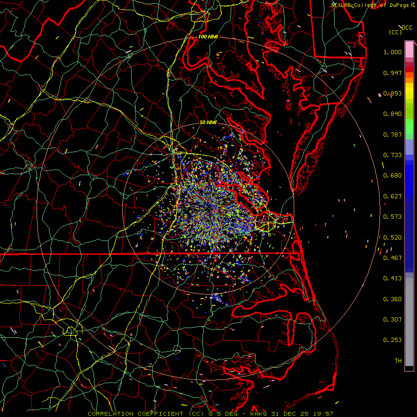
Task: Click the gray segment of the color bar
Action: (409, 322)
